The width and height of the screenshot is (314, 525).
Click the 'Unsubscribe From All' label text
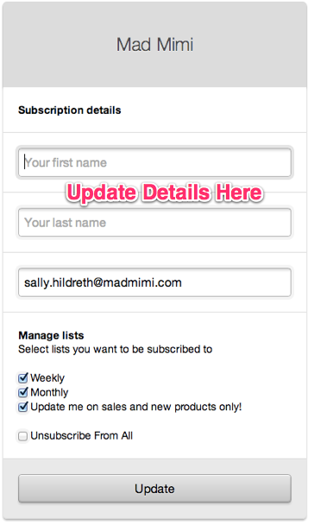point(82,435)
